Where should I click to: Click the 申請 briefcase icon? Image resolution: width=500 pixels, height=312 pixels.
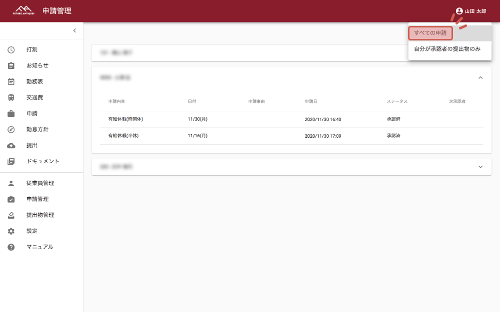click(x=11, y=114)
